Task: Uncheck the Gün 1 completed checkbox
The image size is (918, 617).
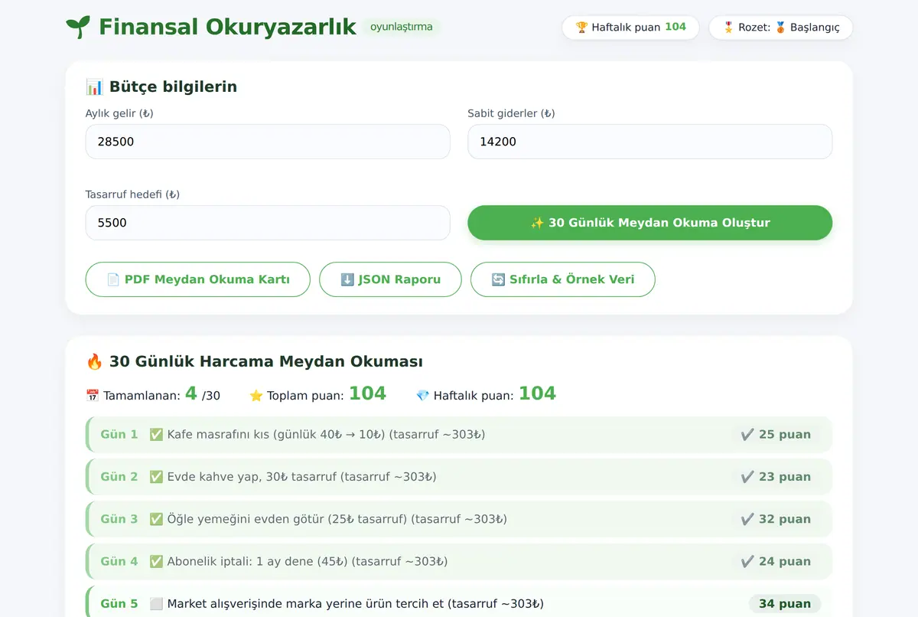Action: tap(156, 435)
